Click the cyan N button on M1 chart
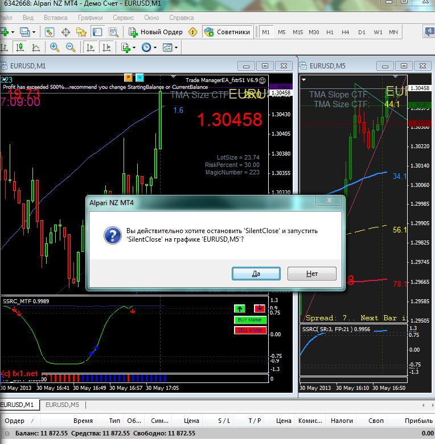The height and width of the screenshot is (444, 435). click(139, 77)
